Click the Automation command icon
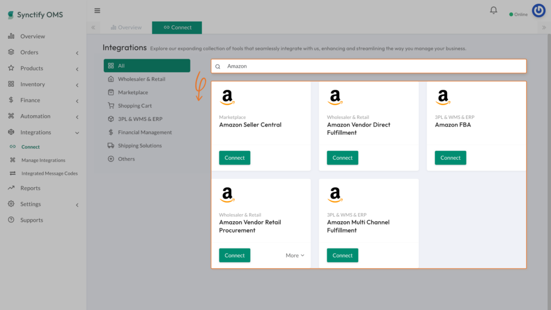The width and height of the screenshot is (551, 310). click(11, 116)
